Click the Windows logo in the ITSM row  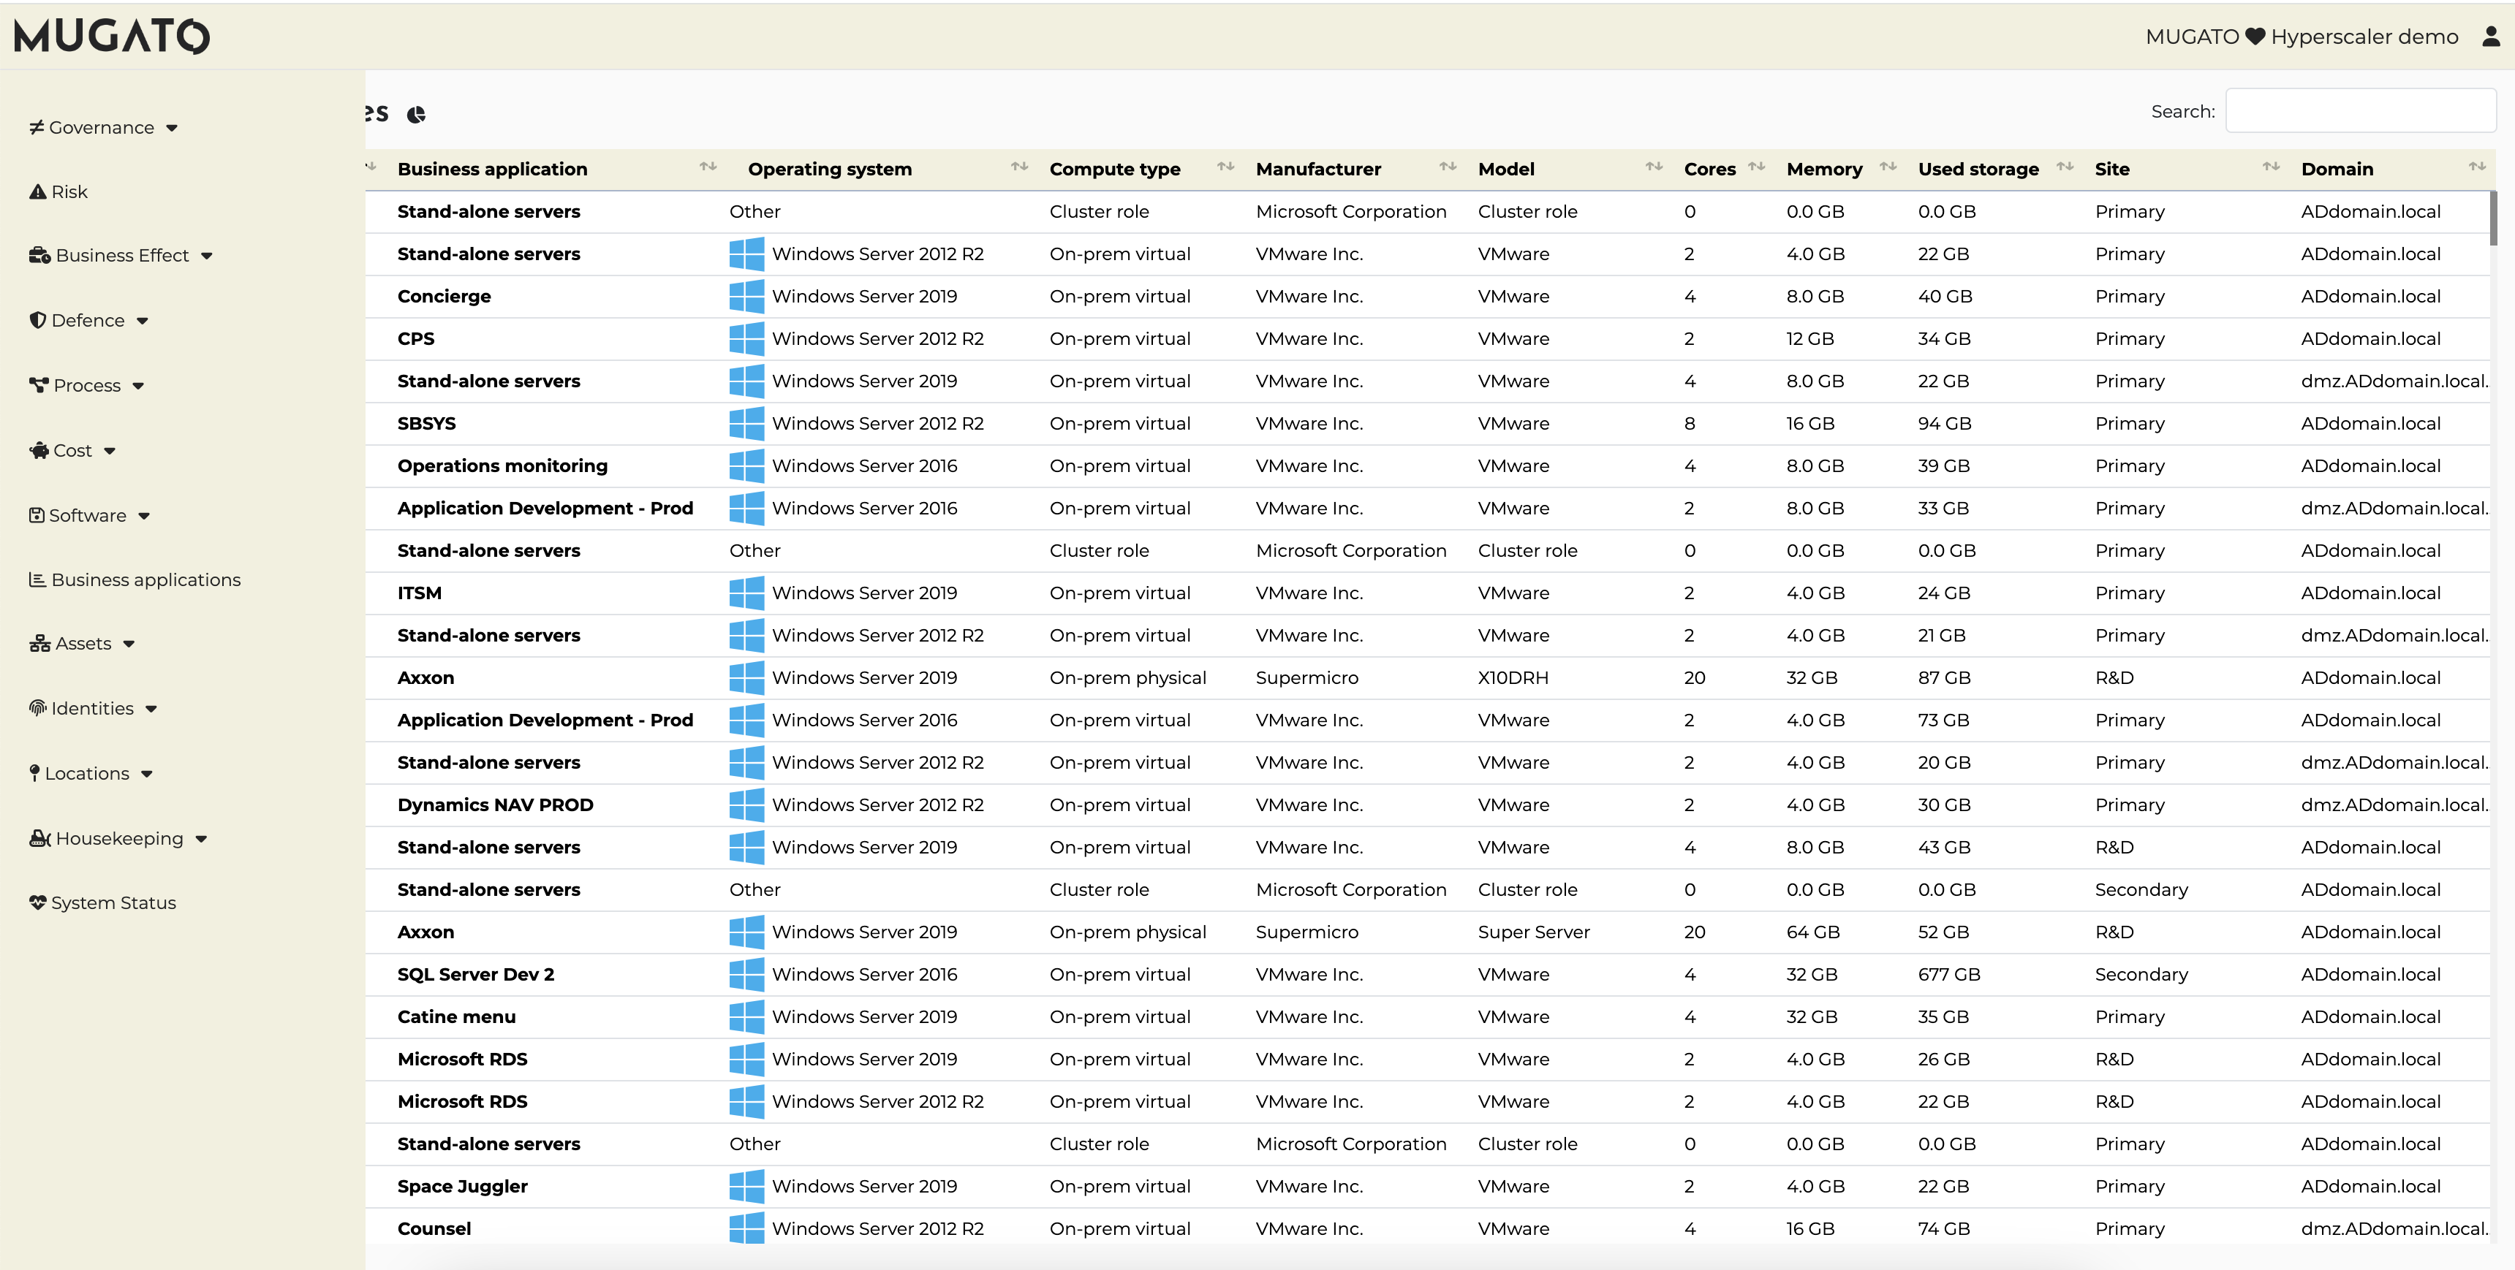(747, 593)
